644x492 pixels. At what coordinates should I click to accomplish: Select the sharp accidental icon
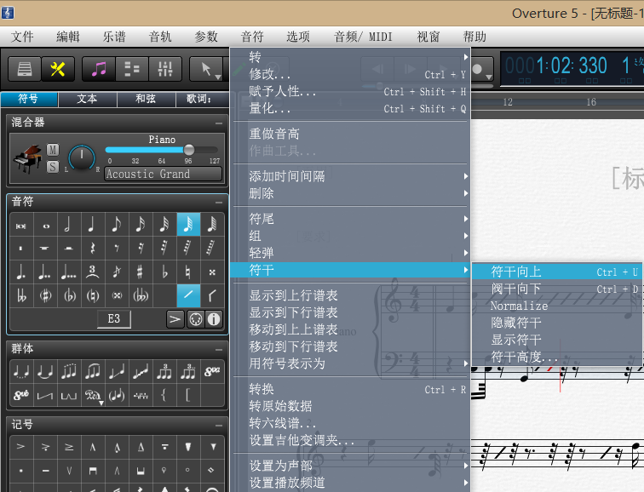(141, 272)
